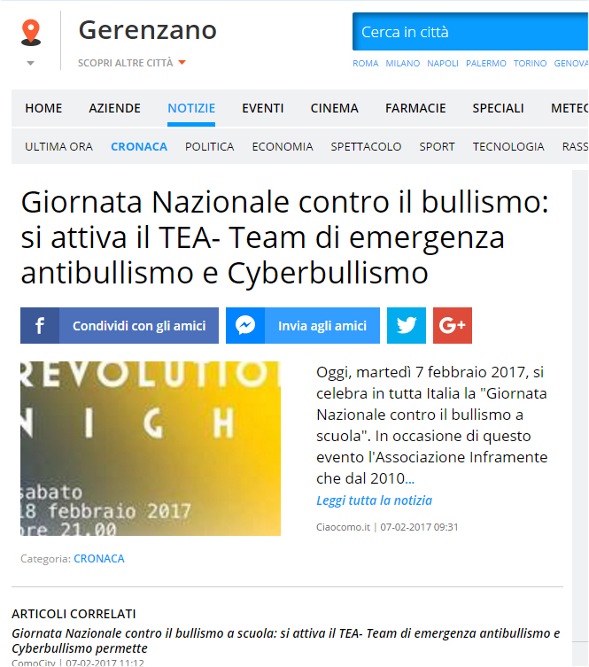
Task: Open the Eventi tab
Action: 263,108
